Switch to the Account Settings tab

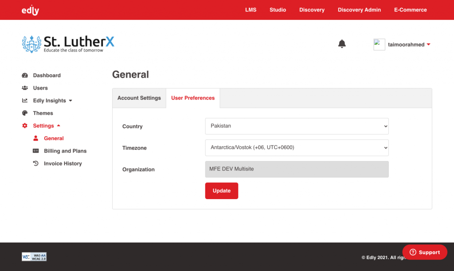pos(139,98)
